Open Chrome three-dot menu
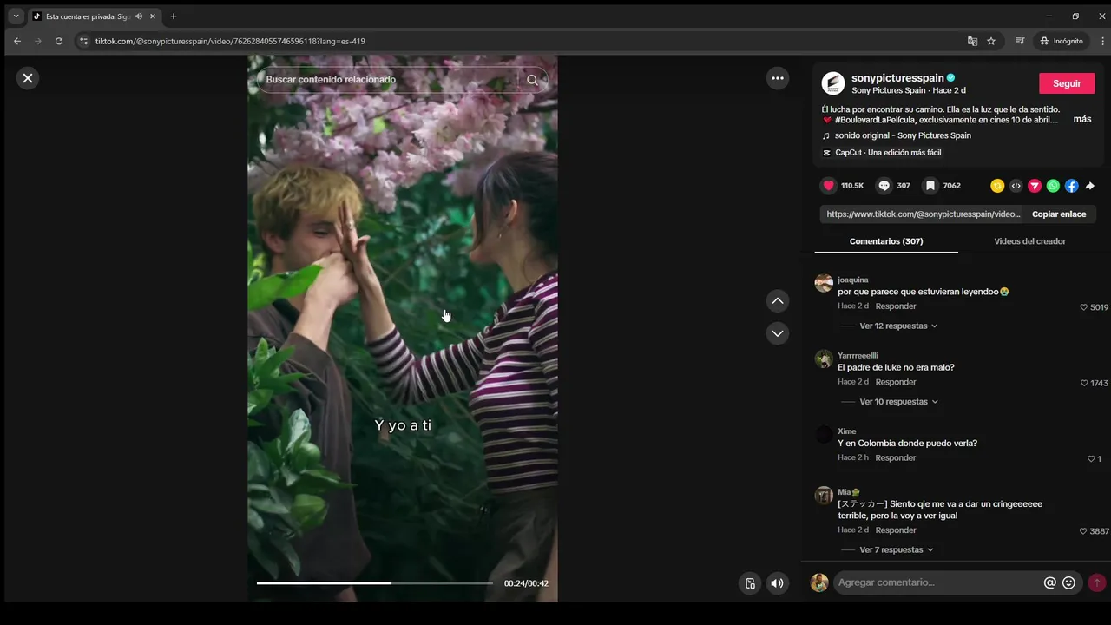The width and height of the screenshot is (1111, 625). tap(1102, 41)
